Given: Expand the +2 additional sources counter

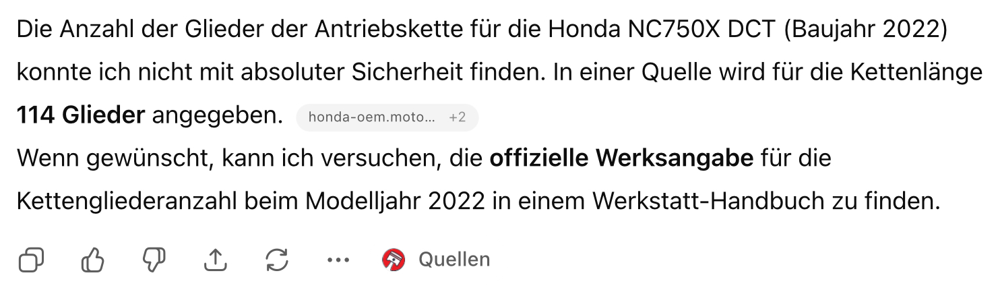Looking at the screenshot, I should click(x=458, y=117).
